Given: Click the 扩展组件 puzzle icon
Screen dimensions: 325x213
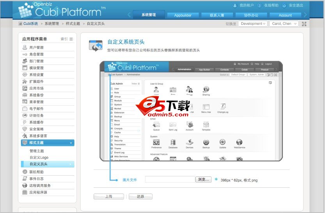Looking at the screenshot, I should (x=25, y=81).
